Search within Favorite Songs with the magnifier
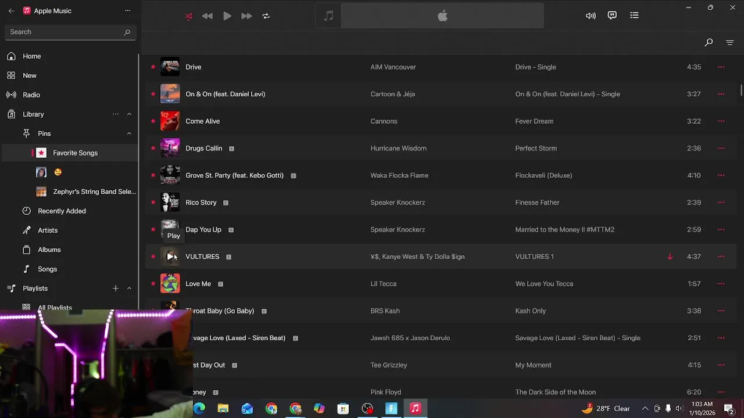744x418 pixels. (709, 42)
